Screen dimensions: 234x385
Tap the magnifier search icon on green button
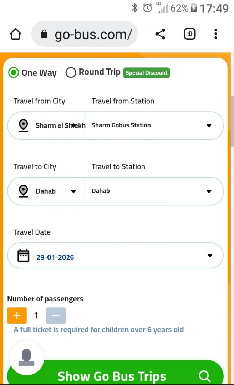[205, 376]
